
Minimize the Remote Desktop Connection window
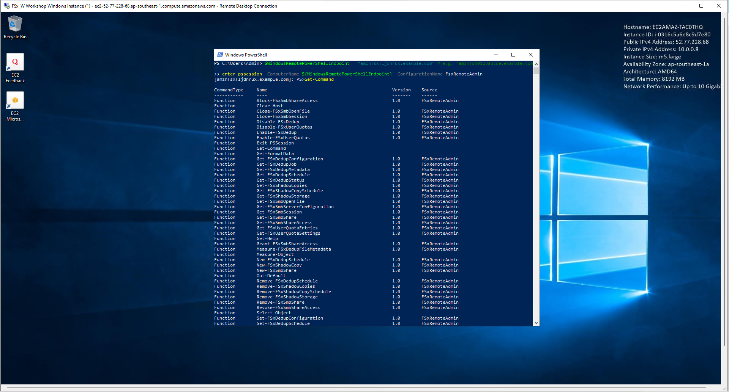(684, 6)
